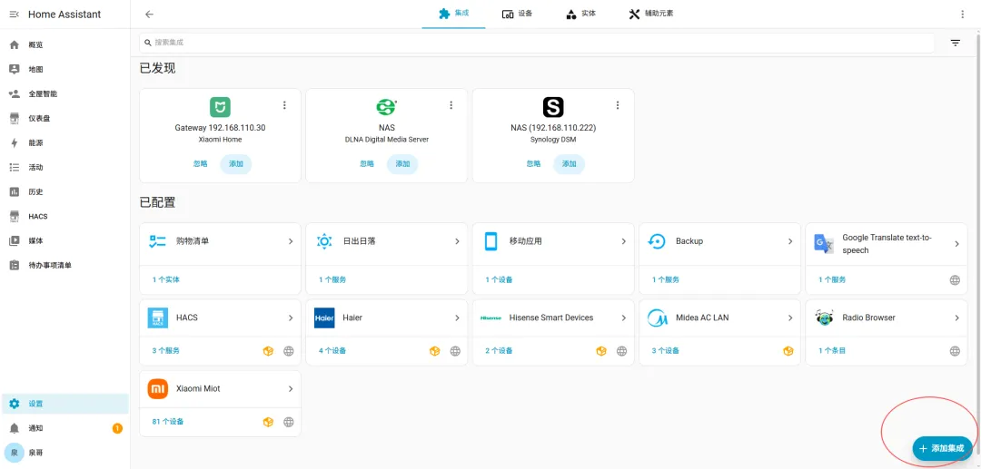Open 媒体 in the sidebar
The image size is (981, 469).
coord(65,240)
